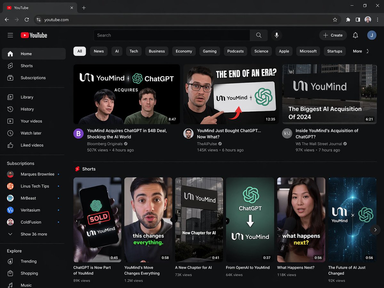Screen dimensions: 384x288
Task: Click the YouTube search field
Action: [172, 35]
